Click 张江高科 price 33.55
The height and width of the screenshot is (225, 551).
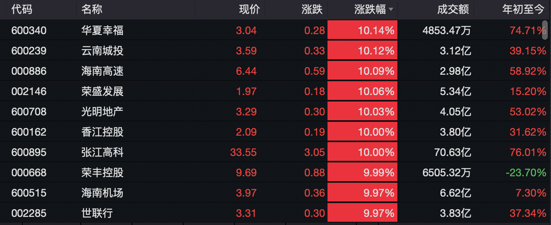(243, 152)
